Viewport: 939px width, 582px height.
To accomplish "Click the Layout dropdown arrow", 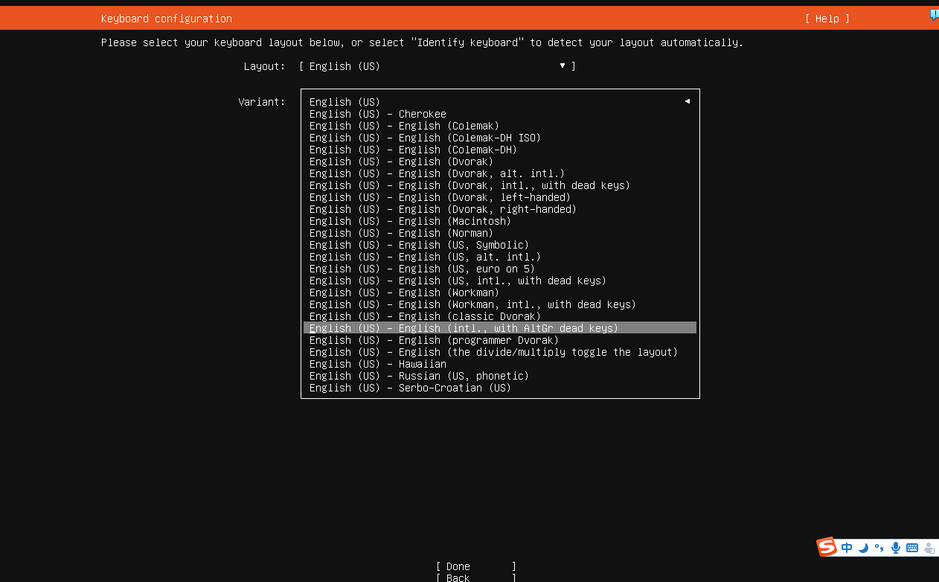I will pyautogui.click(x=563, y=66).
